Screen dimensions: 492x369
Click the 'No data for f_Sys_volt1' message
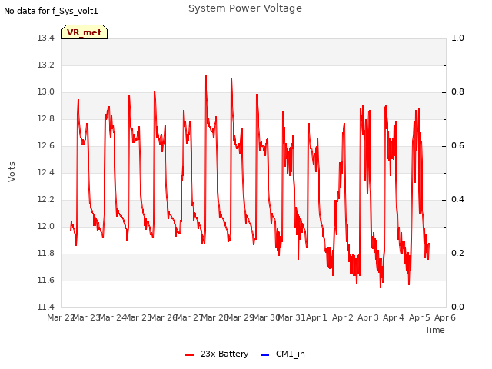click(x=51, y=11)
